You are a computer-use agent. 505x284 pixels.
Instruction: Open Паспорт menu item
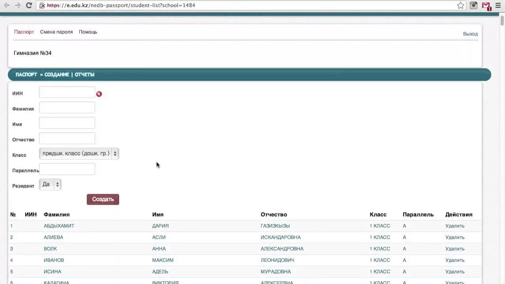click(24, 32)
